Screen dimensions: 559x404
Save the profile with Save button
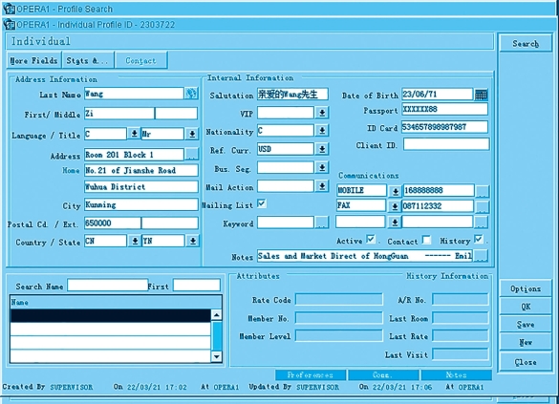tap(526, 325)
